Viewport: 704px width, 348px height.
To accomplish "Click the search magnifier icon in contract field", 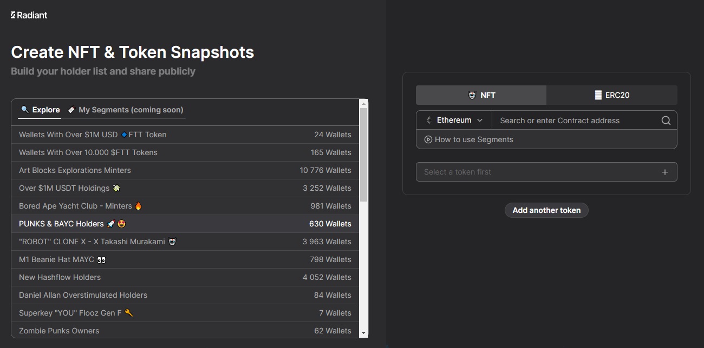I will point(666,121).
